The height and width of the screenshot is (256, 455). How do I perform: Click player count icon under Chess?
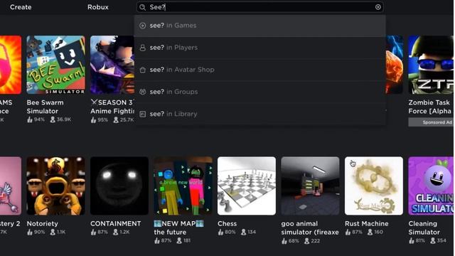[x=243, y=232]
